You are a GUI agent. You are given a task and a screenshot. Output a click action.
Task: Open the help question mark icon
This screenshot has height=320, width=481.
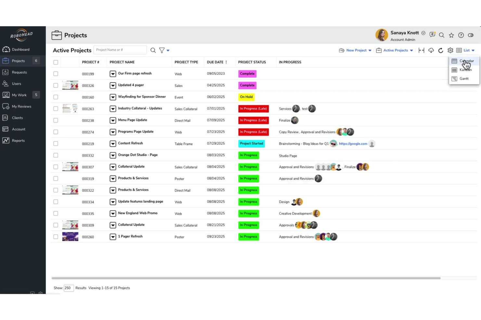(x=461, y=35)
